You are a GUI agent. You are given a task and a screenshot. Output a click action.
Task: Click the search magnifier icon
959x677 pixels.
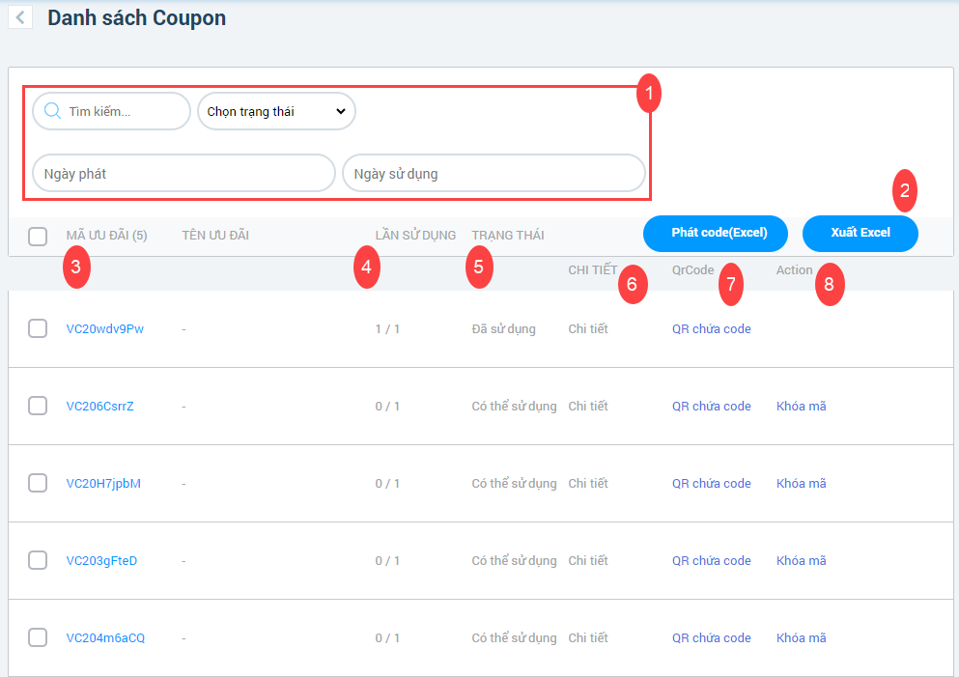(x=52, y=111)
